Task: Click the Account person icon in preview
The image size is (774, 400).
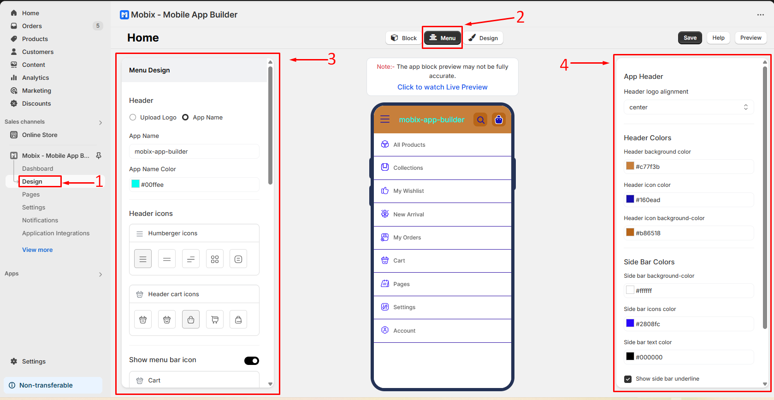Action: pos(385,330)
